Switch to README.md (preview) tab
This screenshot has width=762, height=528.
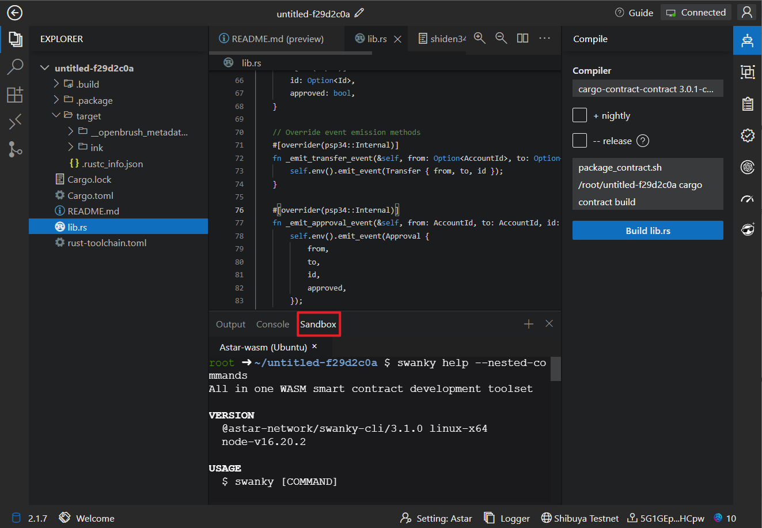click(271, 39)
